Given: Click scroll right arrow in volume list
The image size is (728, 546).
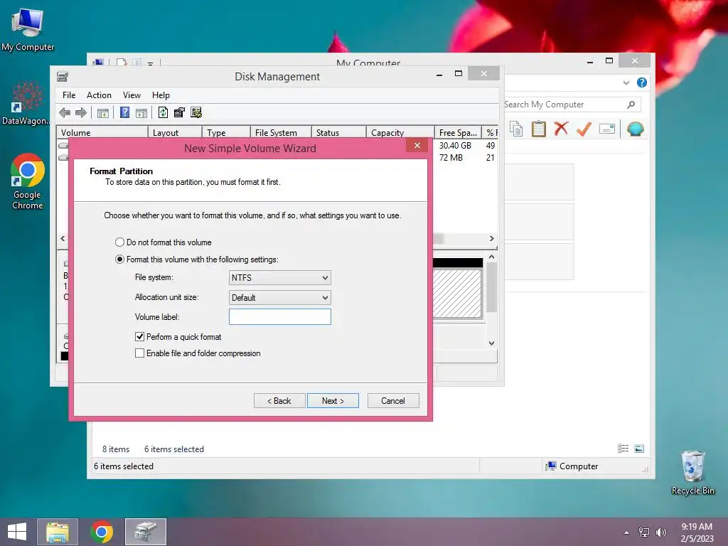Looking at the screenshot, I should click(492, 239).
